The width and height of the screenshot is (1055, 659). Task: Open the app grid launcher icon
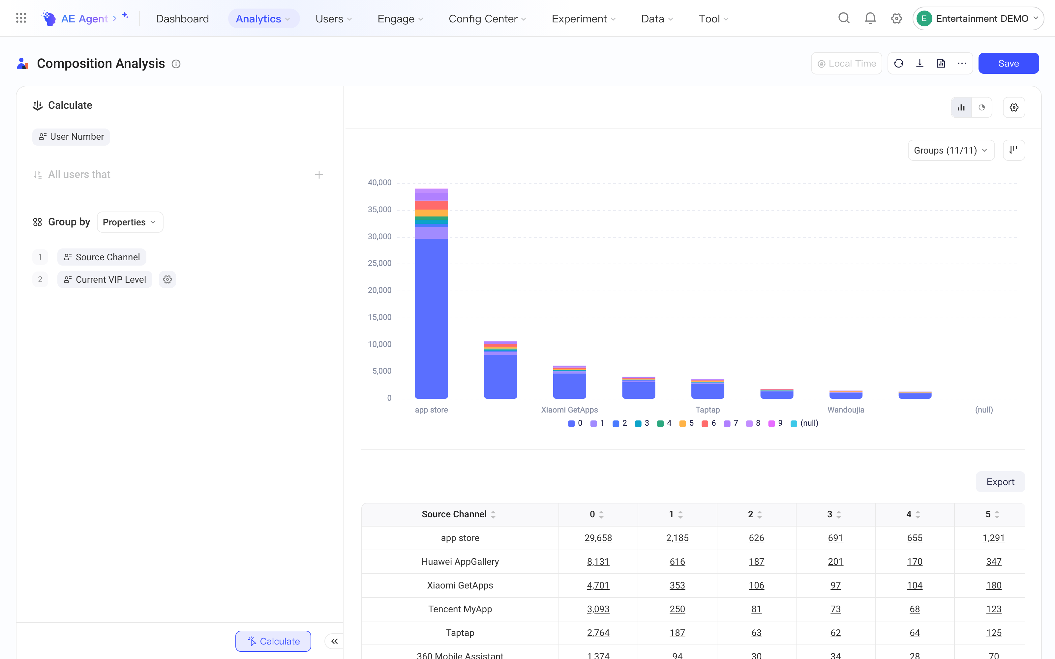point(21,18)
